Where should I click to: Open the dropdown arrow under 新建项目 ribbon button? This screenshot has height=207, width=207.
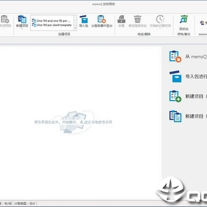tap(22, 29)
